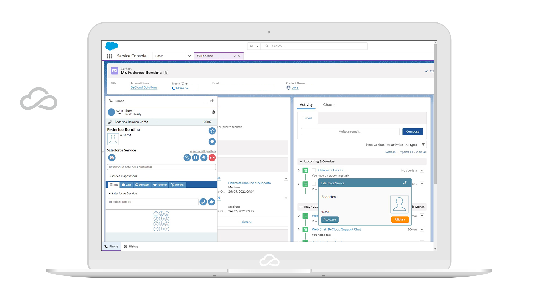Click Phone in utility bar

(x=111, y=246)
